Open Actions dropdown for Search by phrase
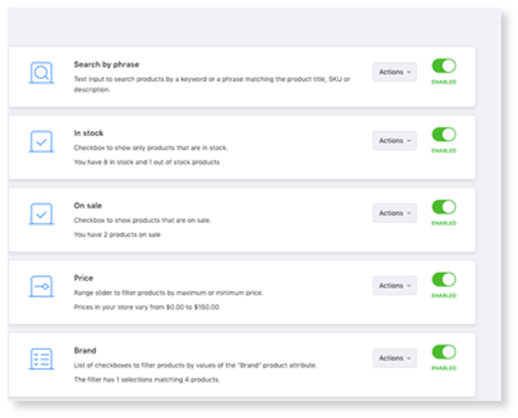 click(x=395, y=72)
